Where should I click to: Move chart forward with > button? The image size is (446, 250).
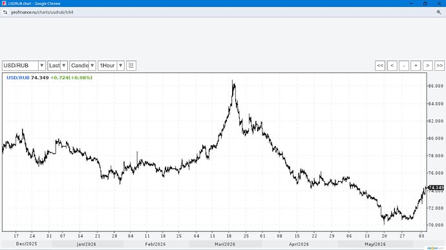[427, 66]
